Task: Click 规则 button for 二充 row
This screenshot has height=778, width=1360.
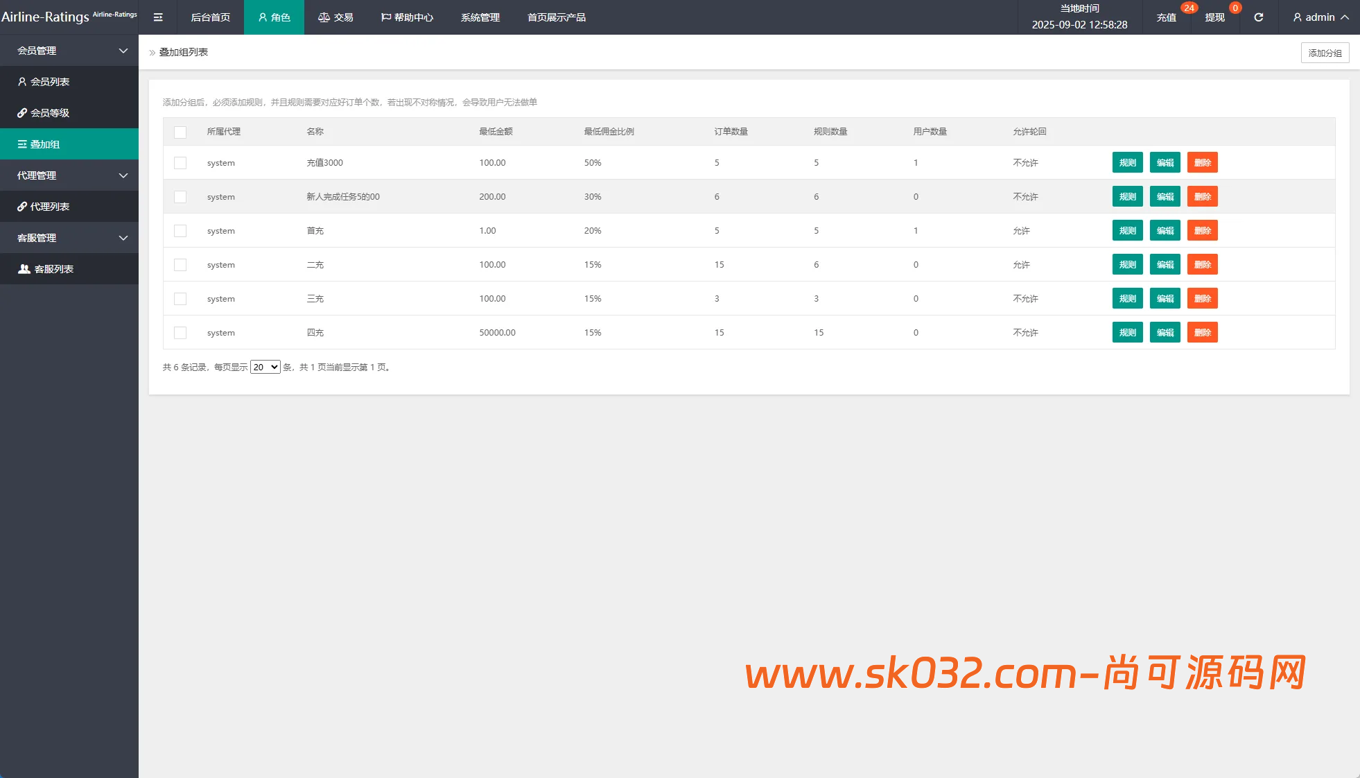Action: pos(1127,265)
